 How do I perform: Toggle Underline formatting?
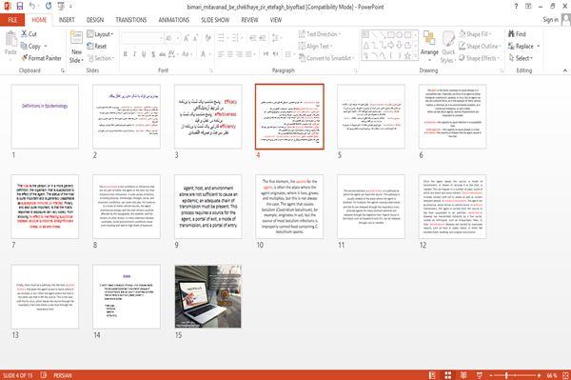144,54
